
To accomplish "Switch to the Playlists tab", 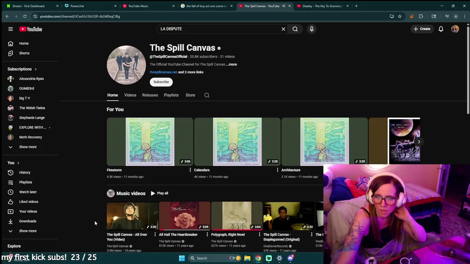I will click(x=171, y=95).
